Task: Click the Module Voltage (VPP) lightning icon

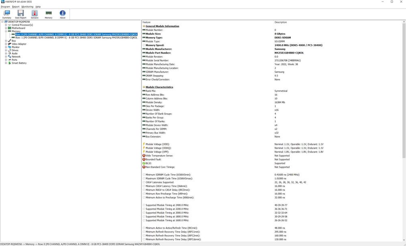Action: pos(144,152)
